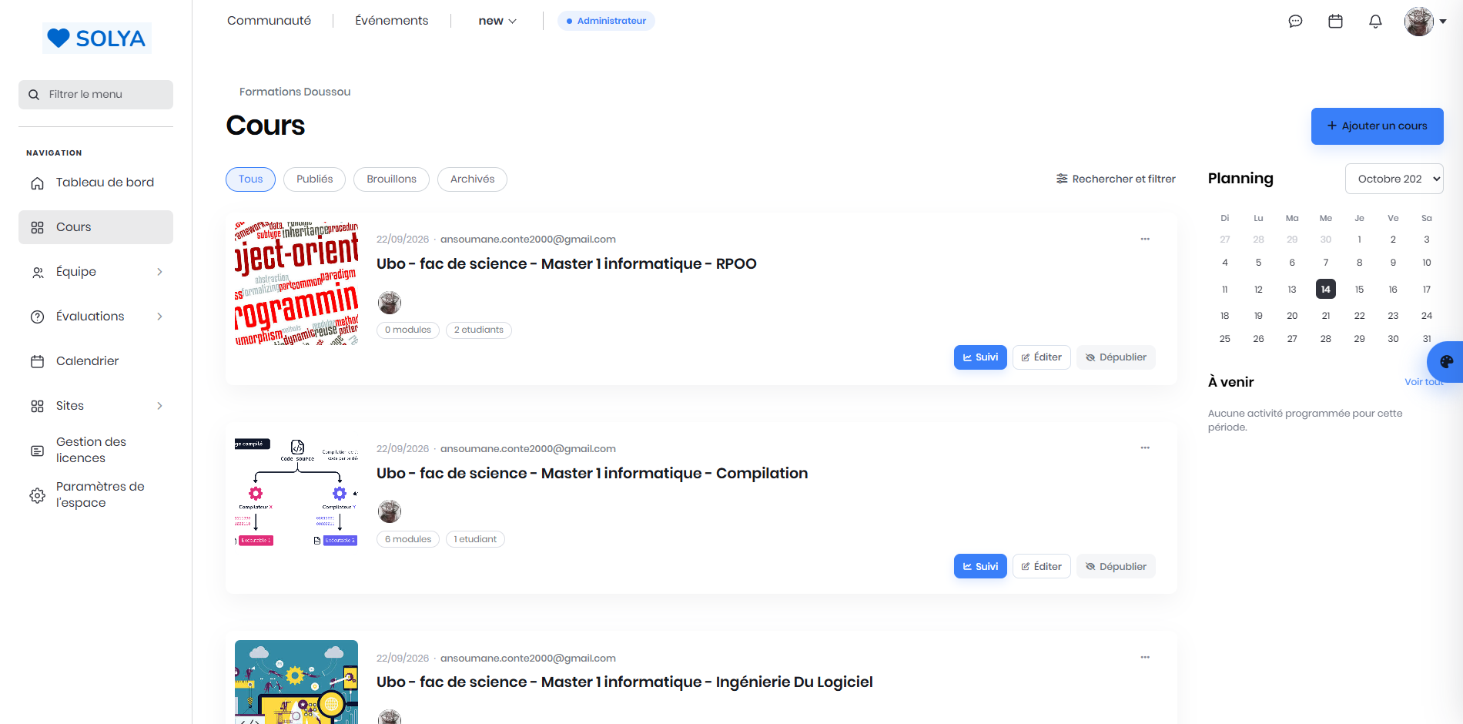Select the Brouillons filter chip

pyautogui.click(x=391, y=179)
